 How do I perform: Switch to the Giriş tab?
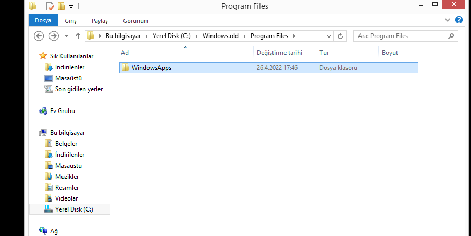(70, 21)
